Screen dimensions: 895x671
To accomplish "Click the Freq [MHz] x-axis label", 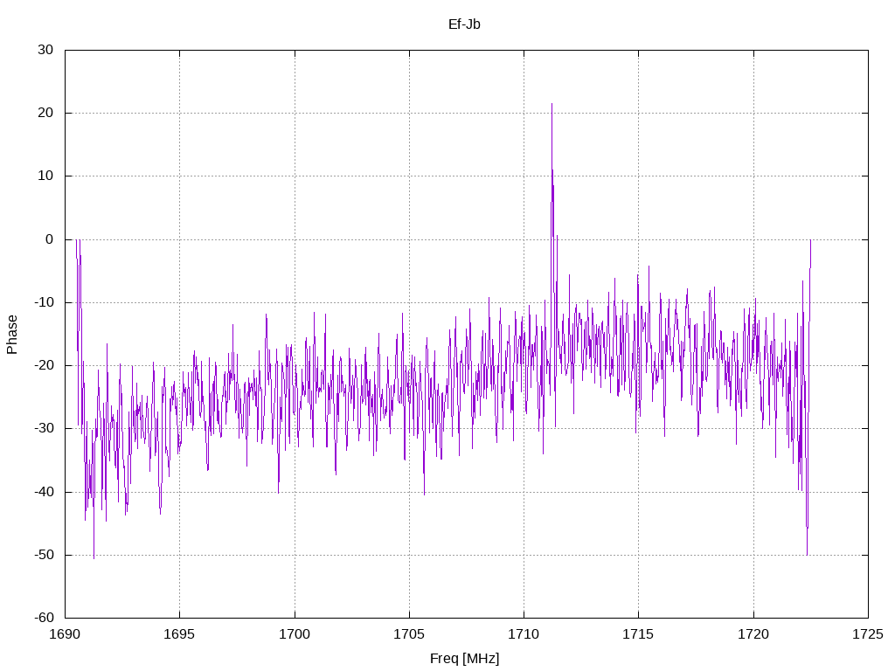I will [464, 658].
